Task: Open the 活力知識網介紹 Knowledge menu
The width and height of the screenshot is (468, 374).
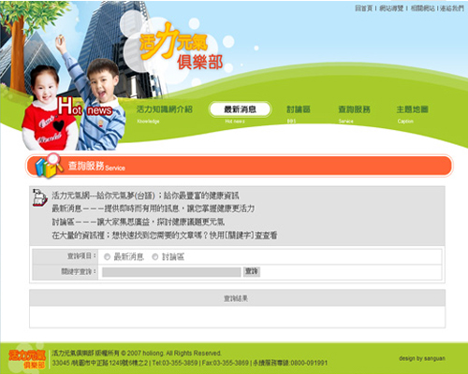Action: [165, 114]
